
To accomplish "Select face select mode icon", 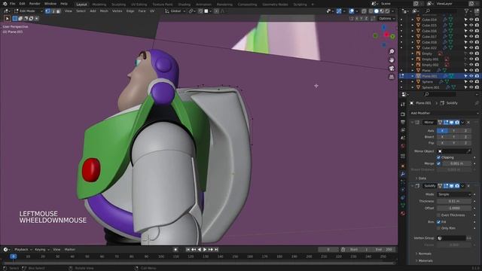I will (x=58, y=11).
